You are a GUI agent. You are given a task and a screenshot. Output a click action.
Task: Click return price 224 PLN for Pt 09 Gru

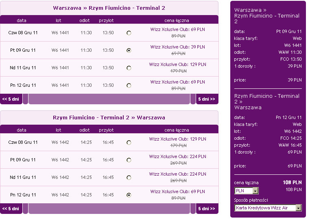177,156
